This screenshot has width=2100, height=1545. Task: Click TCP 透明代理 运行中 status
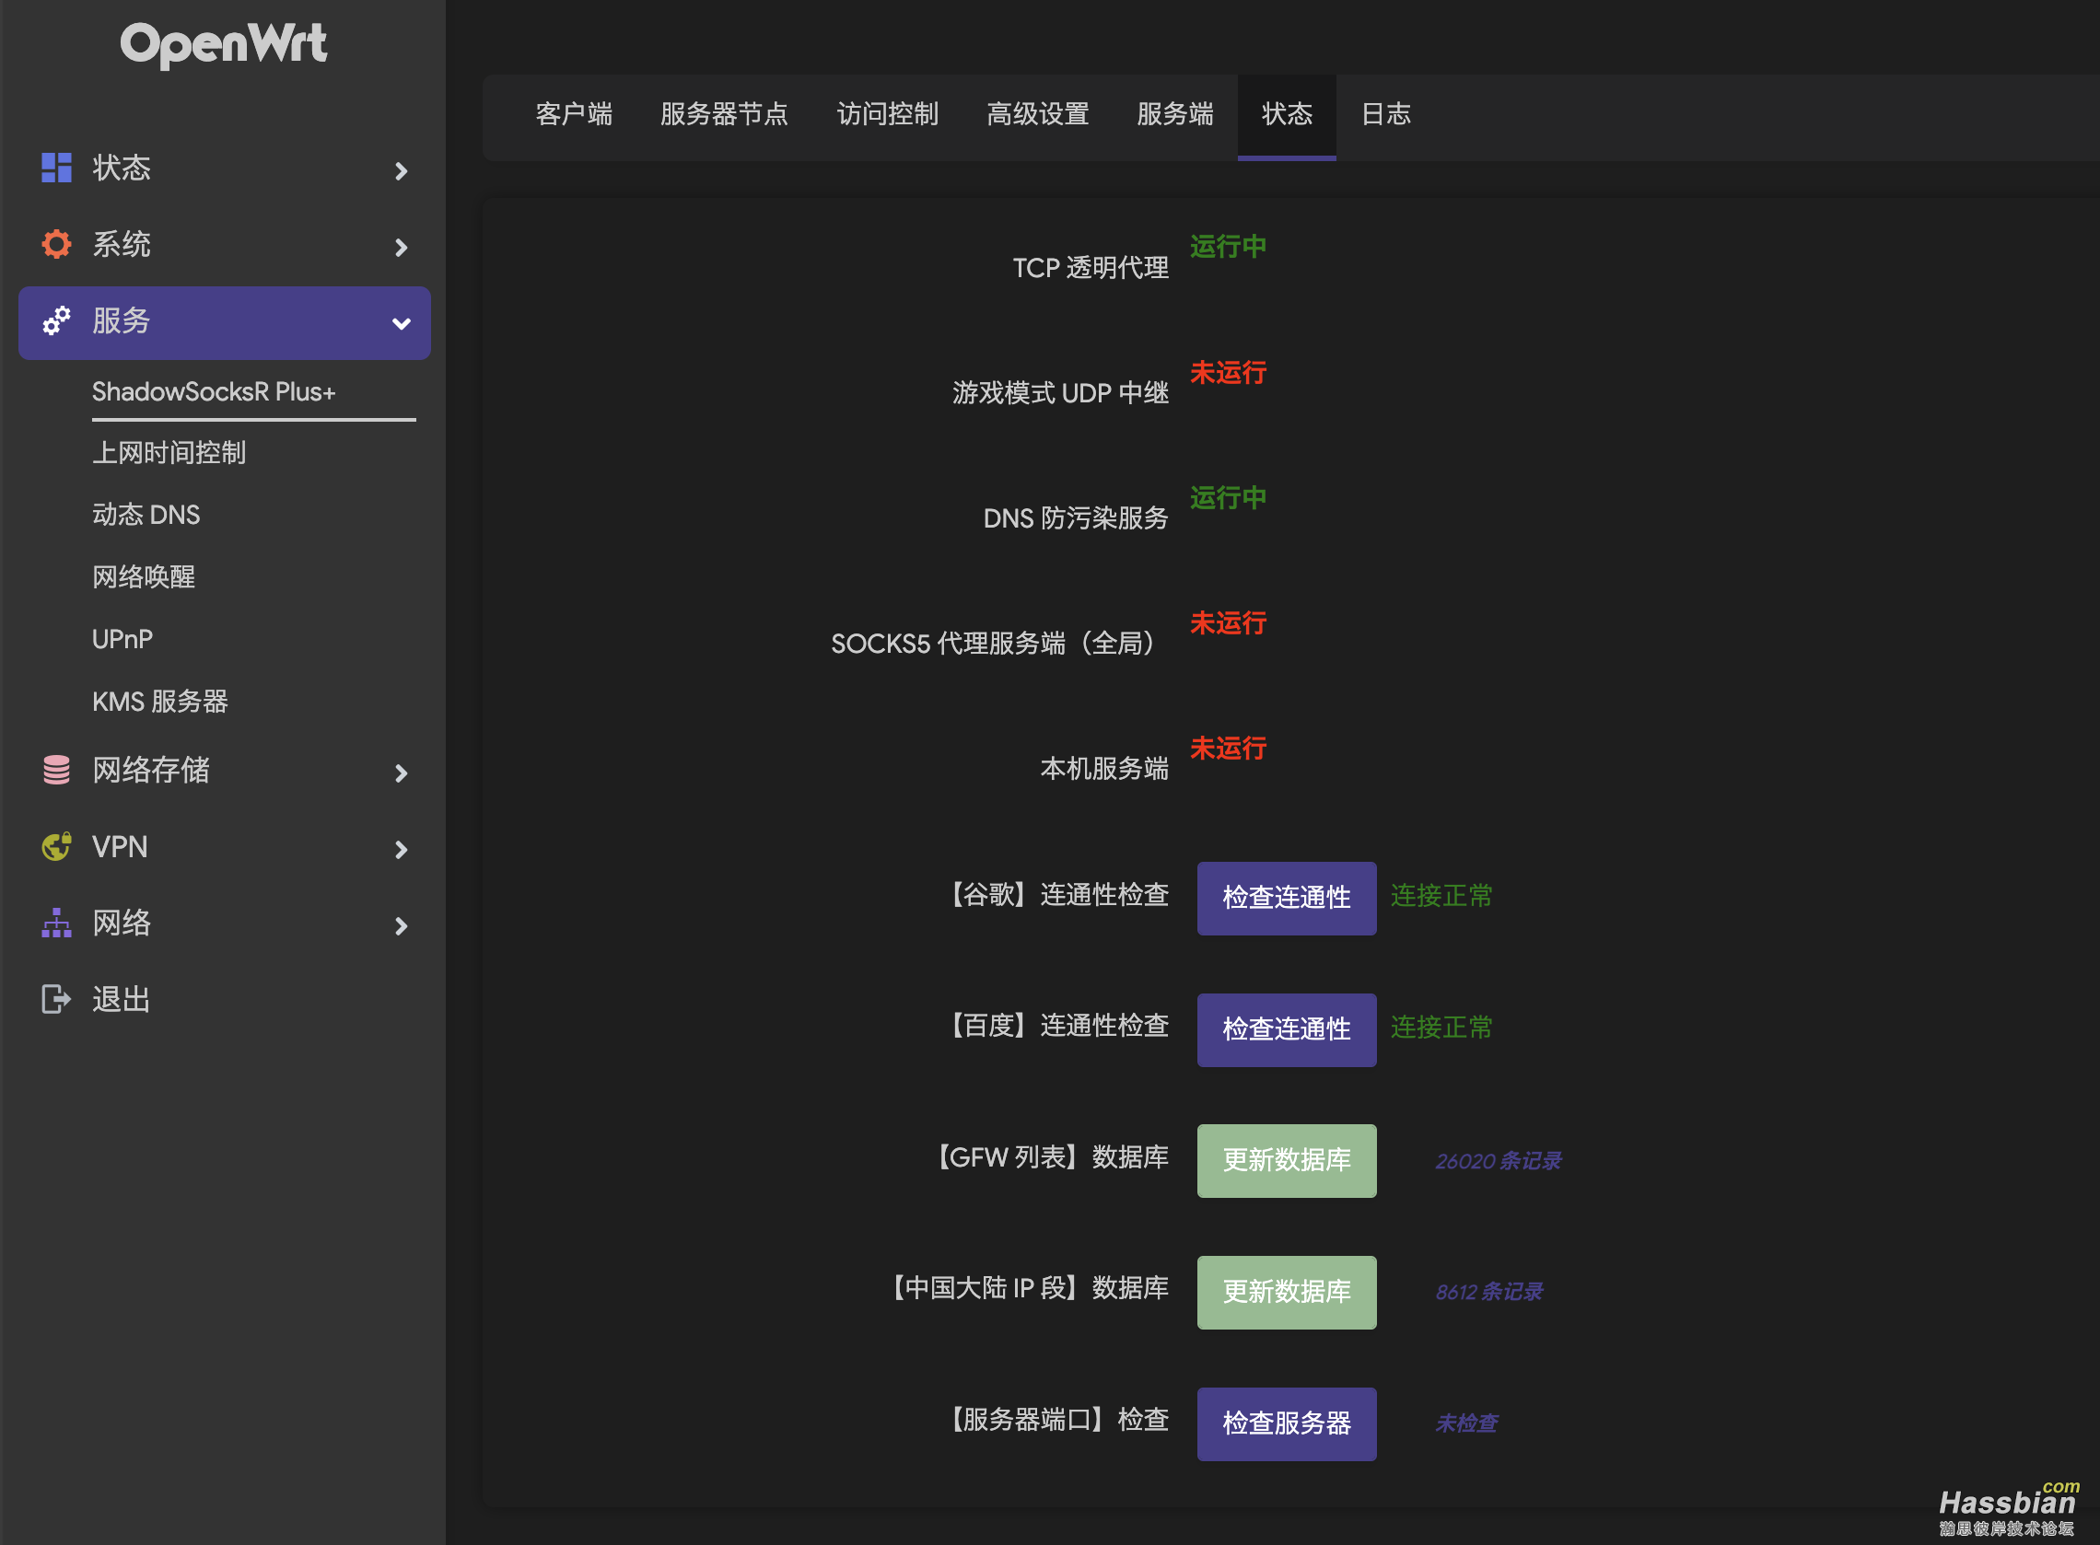tap(1228, 247)
